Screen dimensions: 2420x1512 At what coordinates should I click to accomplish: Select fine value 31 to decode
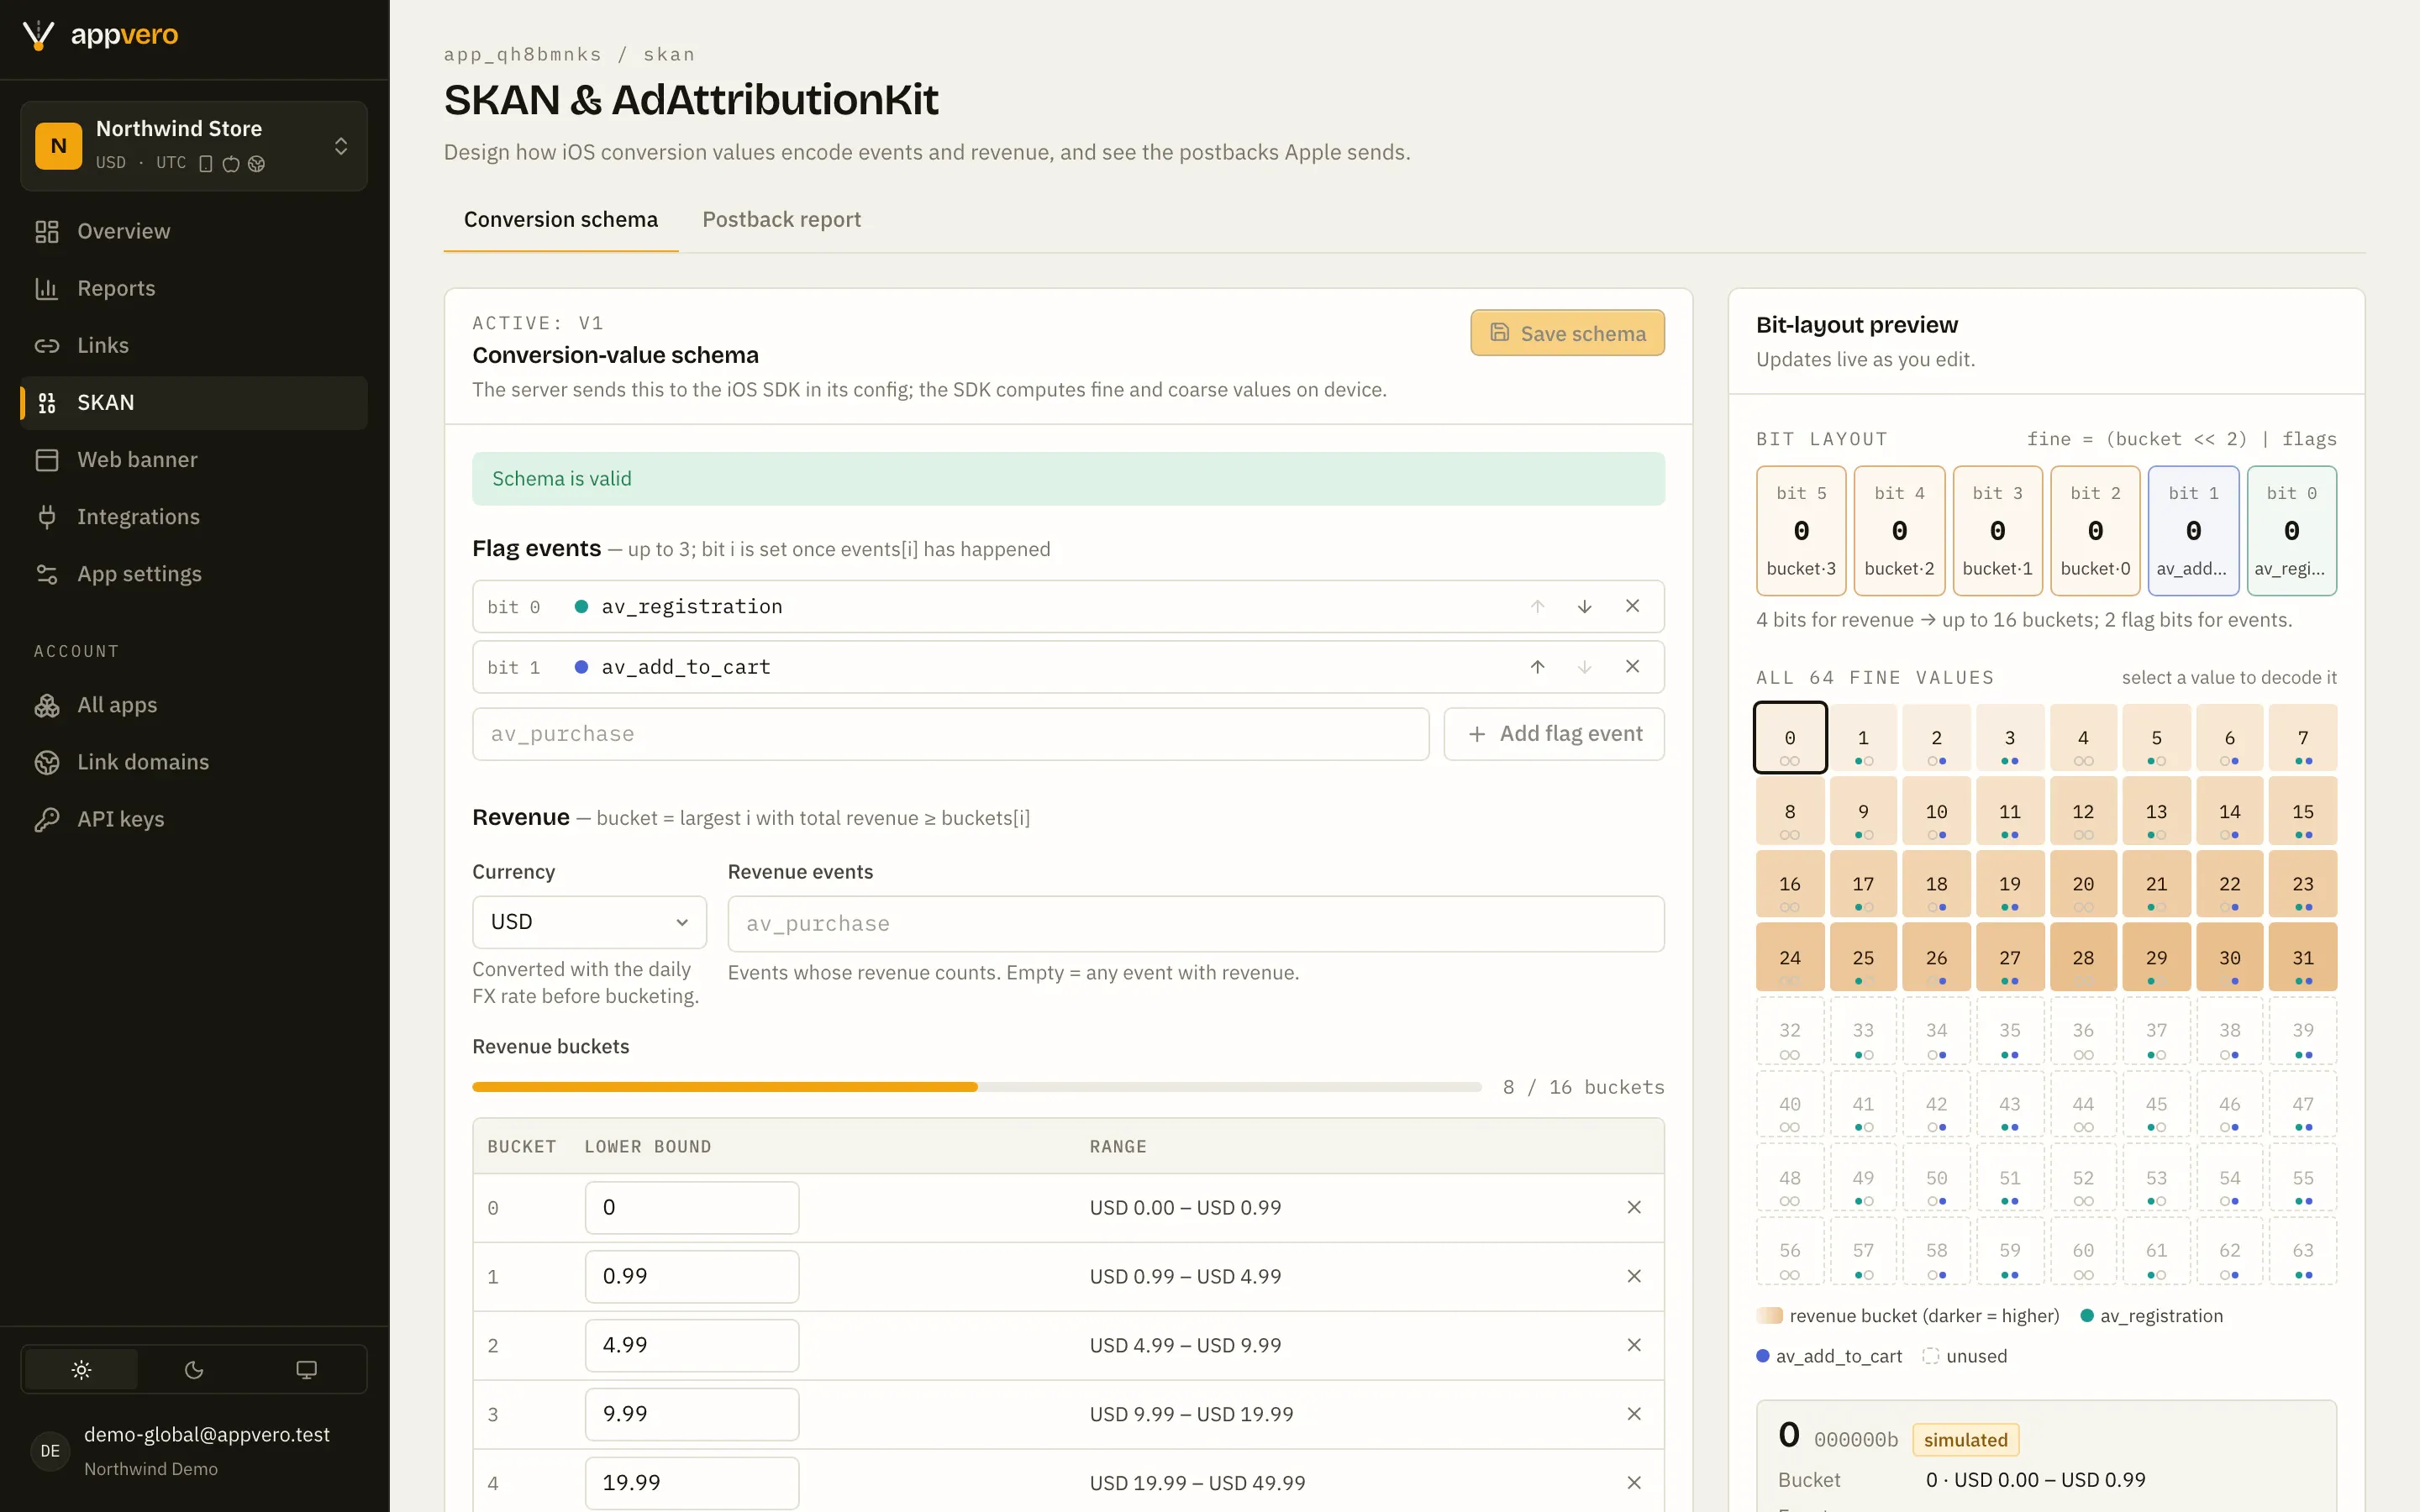pyautogui.click(x=2303, y=958)
